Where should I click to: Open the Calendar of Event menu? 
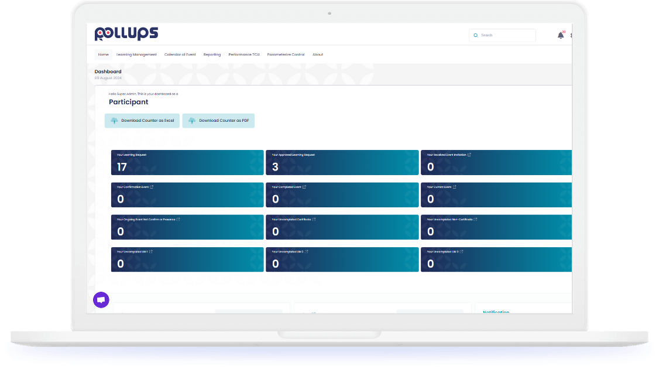tap(180, 54)
